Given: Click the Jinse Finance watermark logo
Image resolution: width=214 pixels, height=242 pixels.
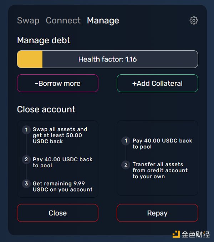Looking at the screenshot, I should click(191, 234).
